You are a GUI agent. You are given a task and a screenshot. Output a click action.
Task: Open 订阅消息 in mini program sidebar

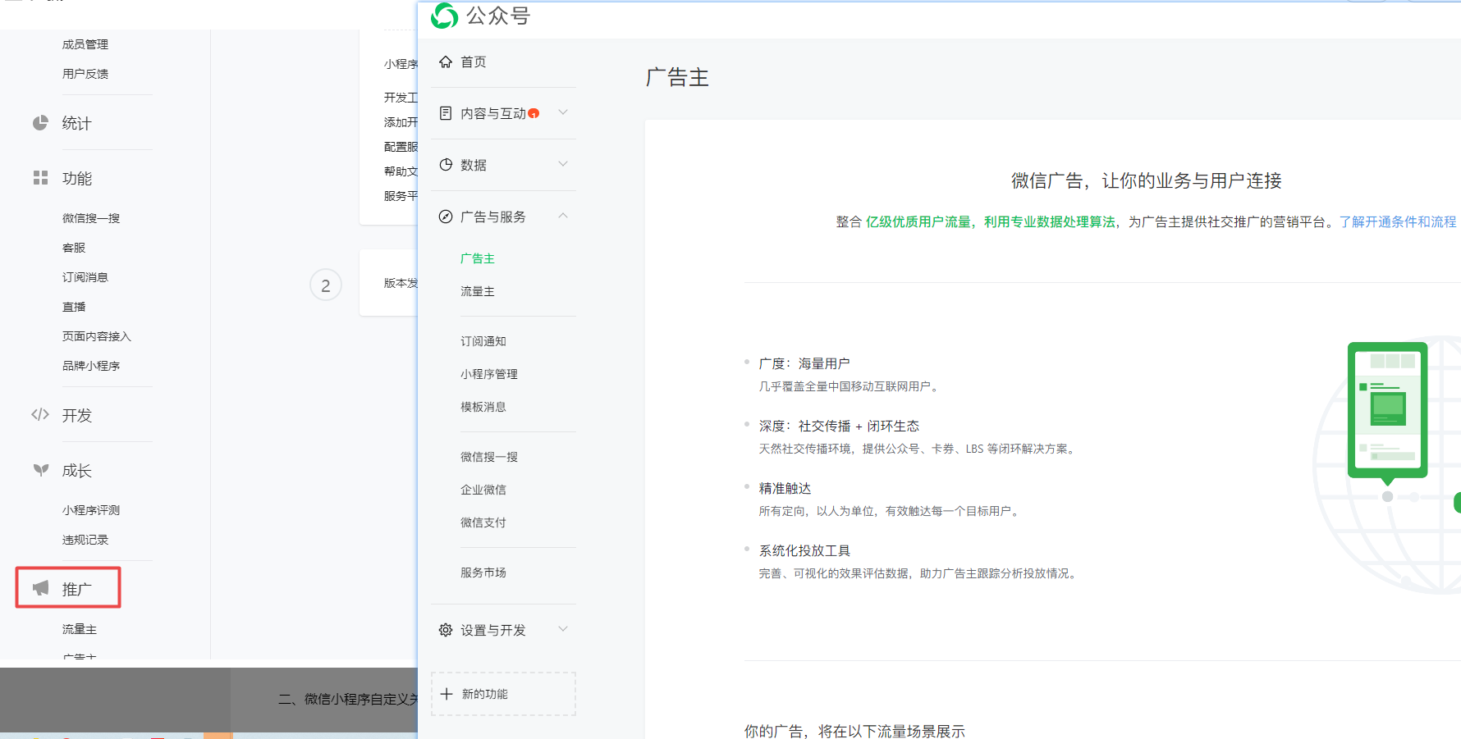click(x=85, y=277)
